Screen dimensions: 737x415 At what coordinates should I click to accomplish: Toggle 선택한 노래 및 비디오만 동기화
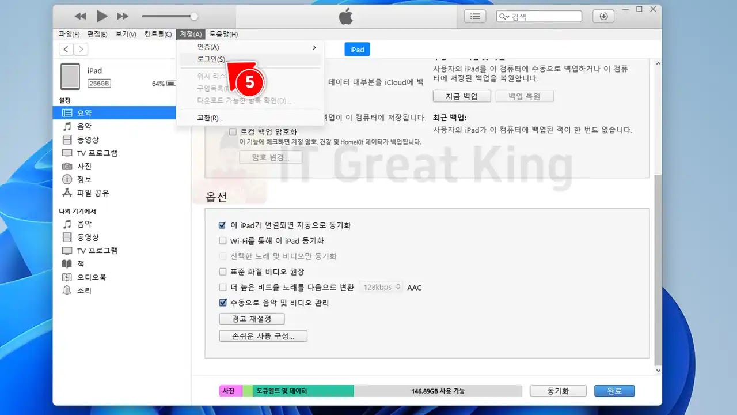tap(223, 256)
